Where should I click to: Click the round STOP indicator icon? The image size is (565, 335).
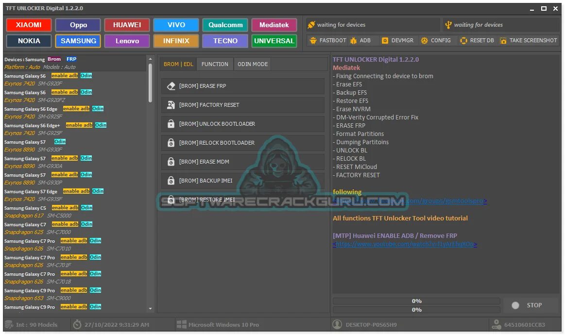pos(515,305)
